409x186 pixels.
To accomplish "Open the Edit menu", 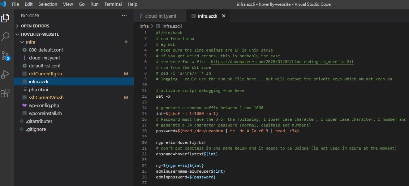I will (29, 4).
